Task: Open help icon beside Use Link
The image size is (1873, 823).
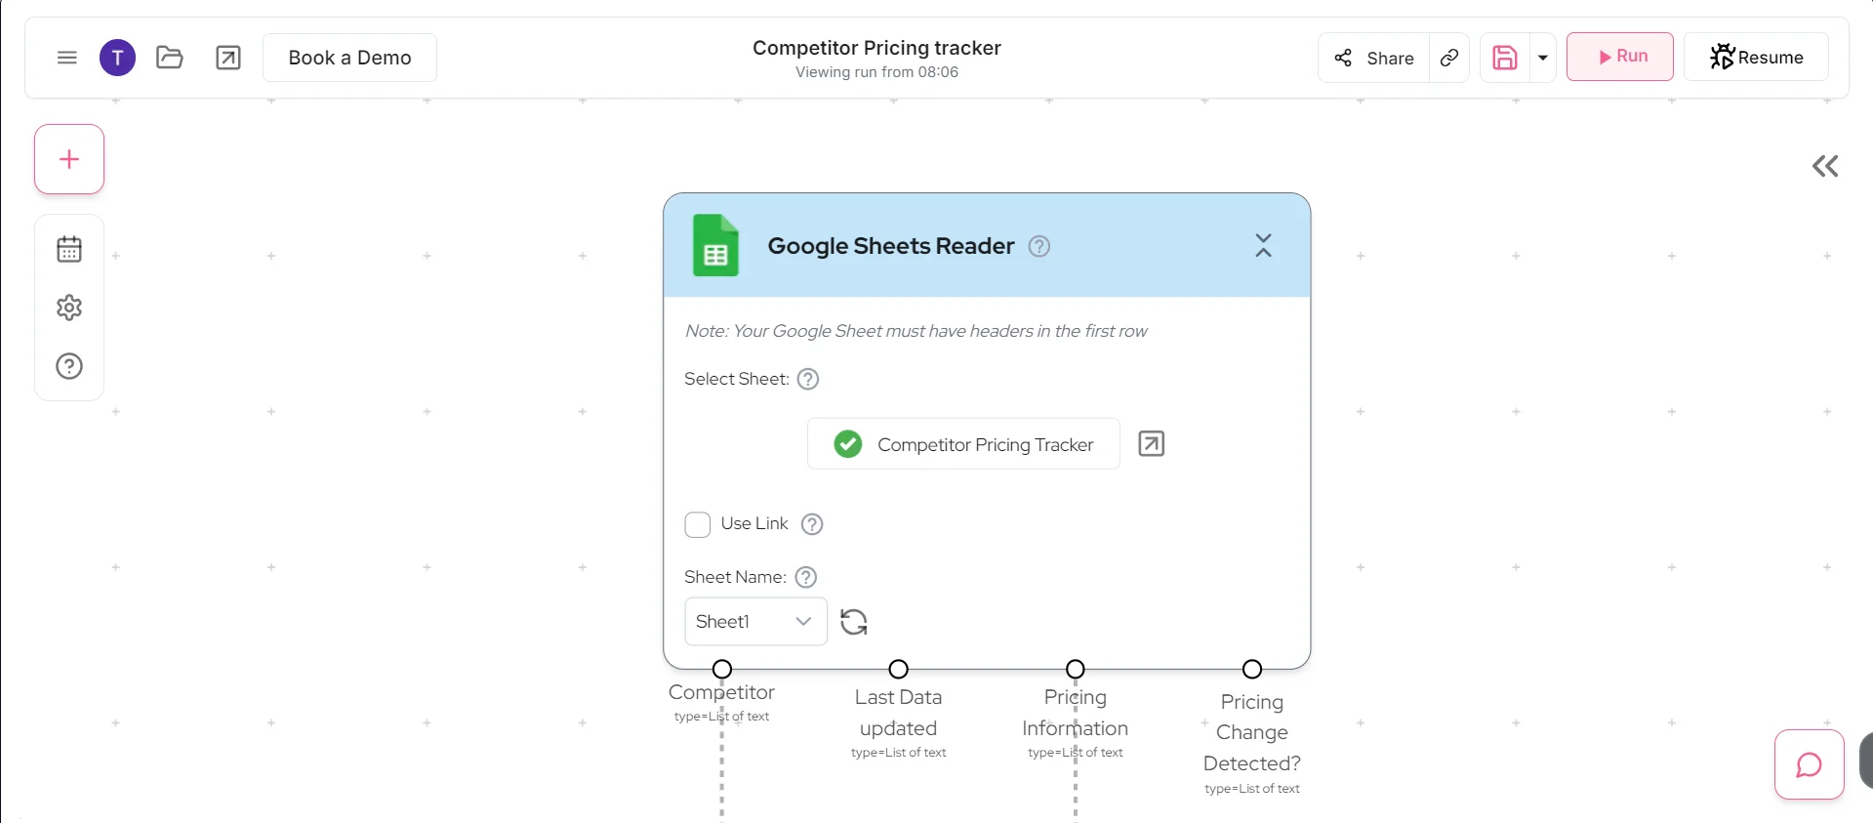Action: tap(812, 524)
